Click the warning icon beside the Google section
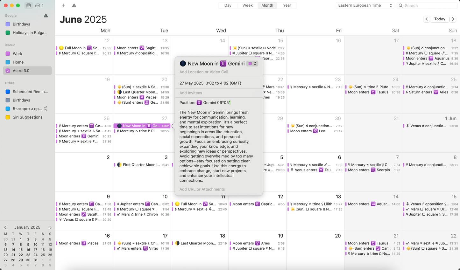460x270 pixels. coord(46,15)
